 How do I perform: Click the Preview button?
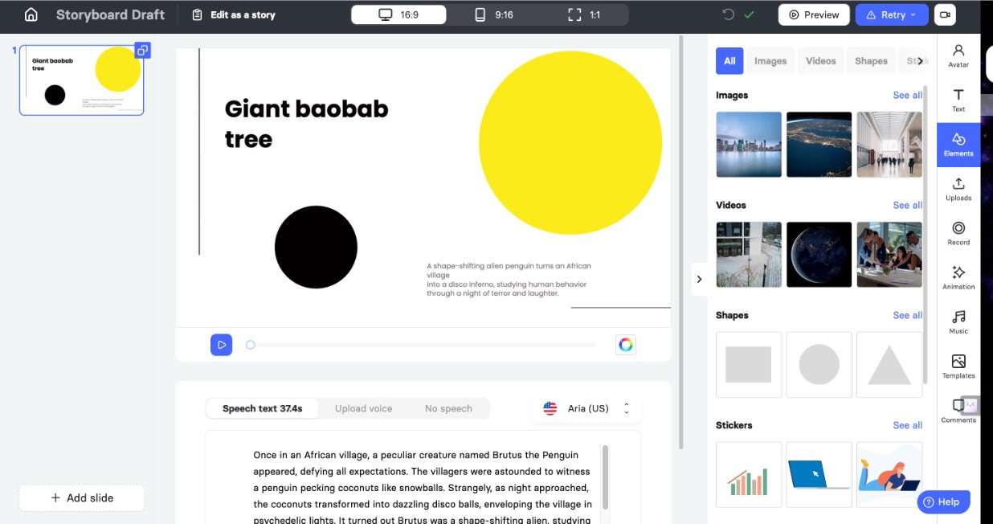point(813,14)
